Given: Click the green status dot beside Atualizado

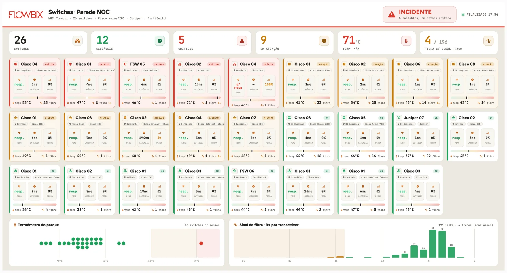Looking at the screenshot, I should click(x=463, y=14).
